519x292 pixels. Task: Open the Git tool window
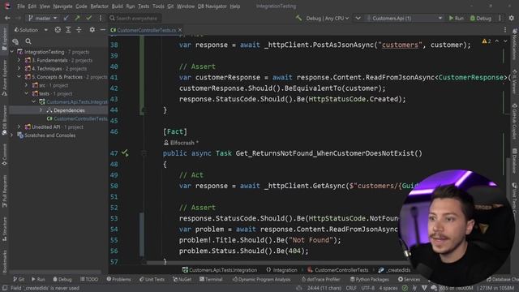coord(19,279)
